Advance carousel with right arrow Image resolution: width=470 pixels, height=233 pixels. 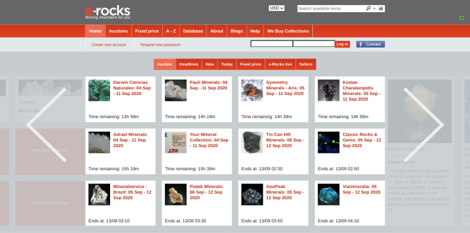click(424, 125)
